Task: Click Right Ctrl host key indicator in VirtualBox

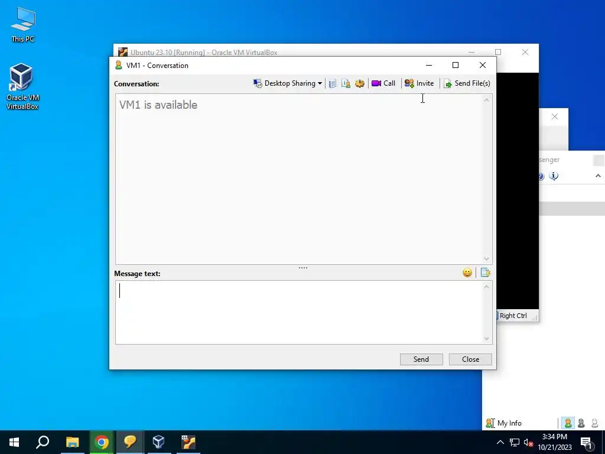Action: pos(513,316)
